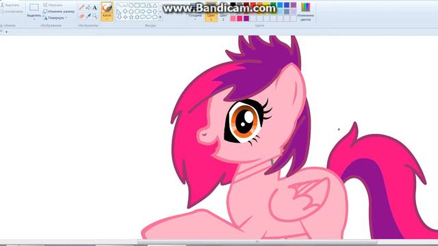Pick the custom light pink swatch
The height and width of the screenshot is (246, 438).
(233, 18)
